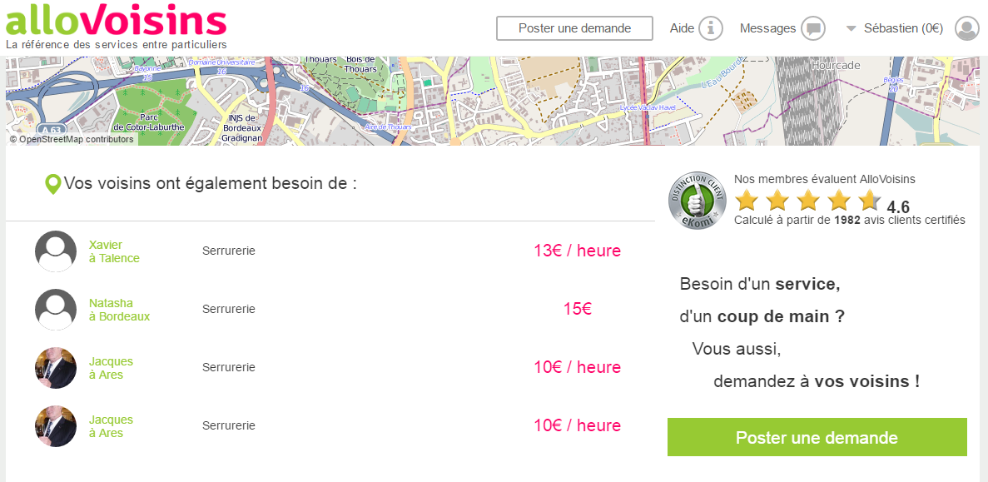The width and height of the screenshot is (988, 482).
Task: Open the Messages speech bubble icon
Action: click(813, 28)
